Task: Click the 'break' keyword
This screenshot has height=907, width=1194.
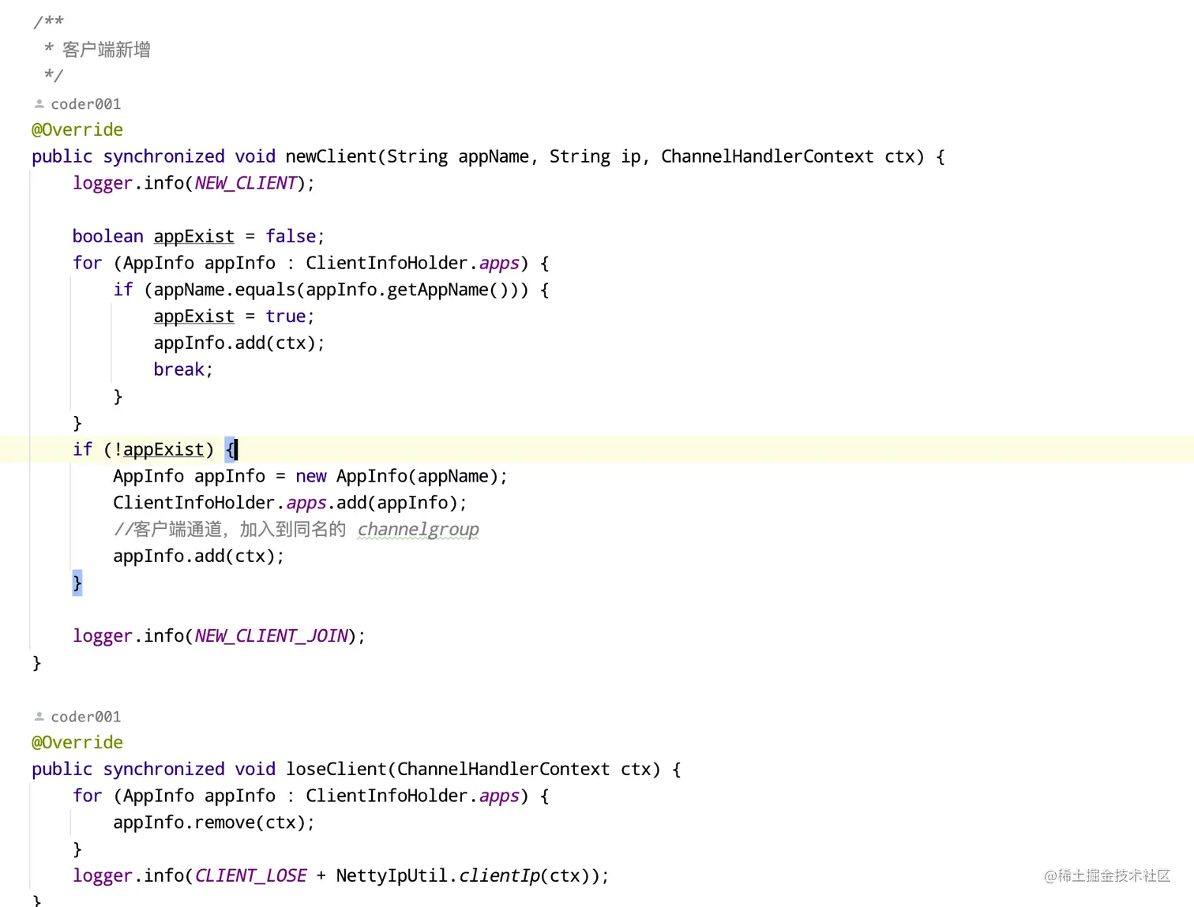Action: tap(178, 369)
